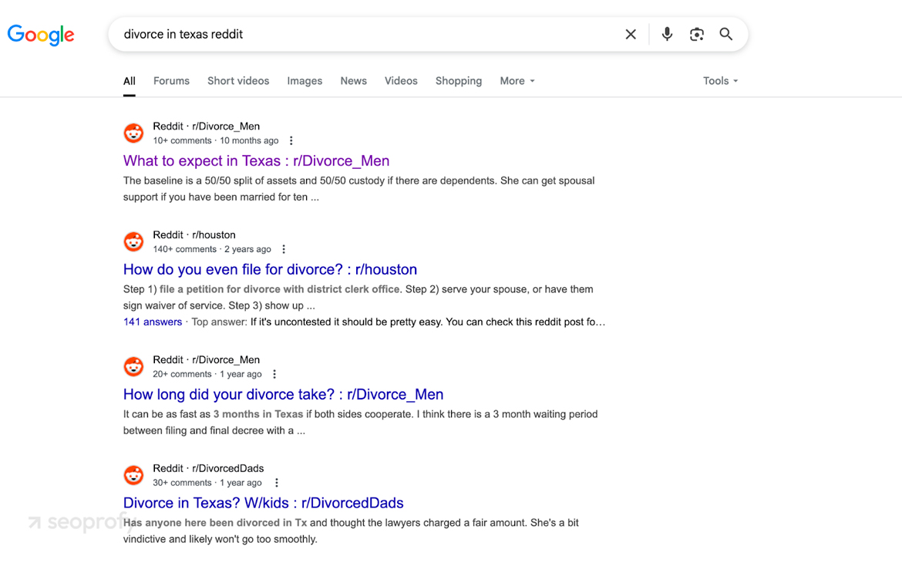The height and width of the screenshot is (563, 902).
Task: Clear the search box with the X icon
Action: pos(631,35)
